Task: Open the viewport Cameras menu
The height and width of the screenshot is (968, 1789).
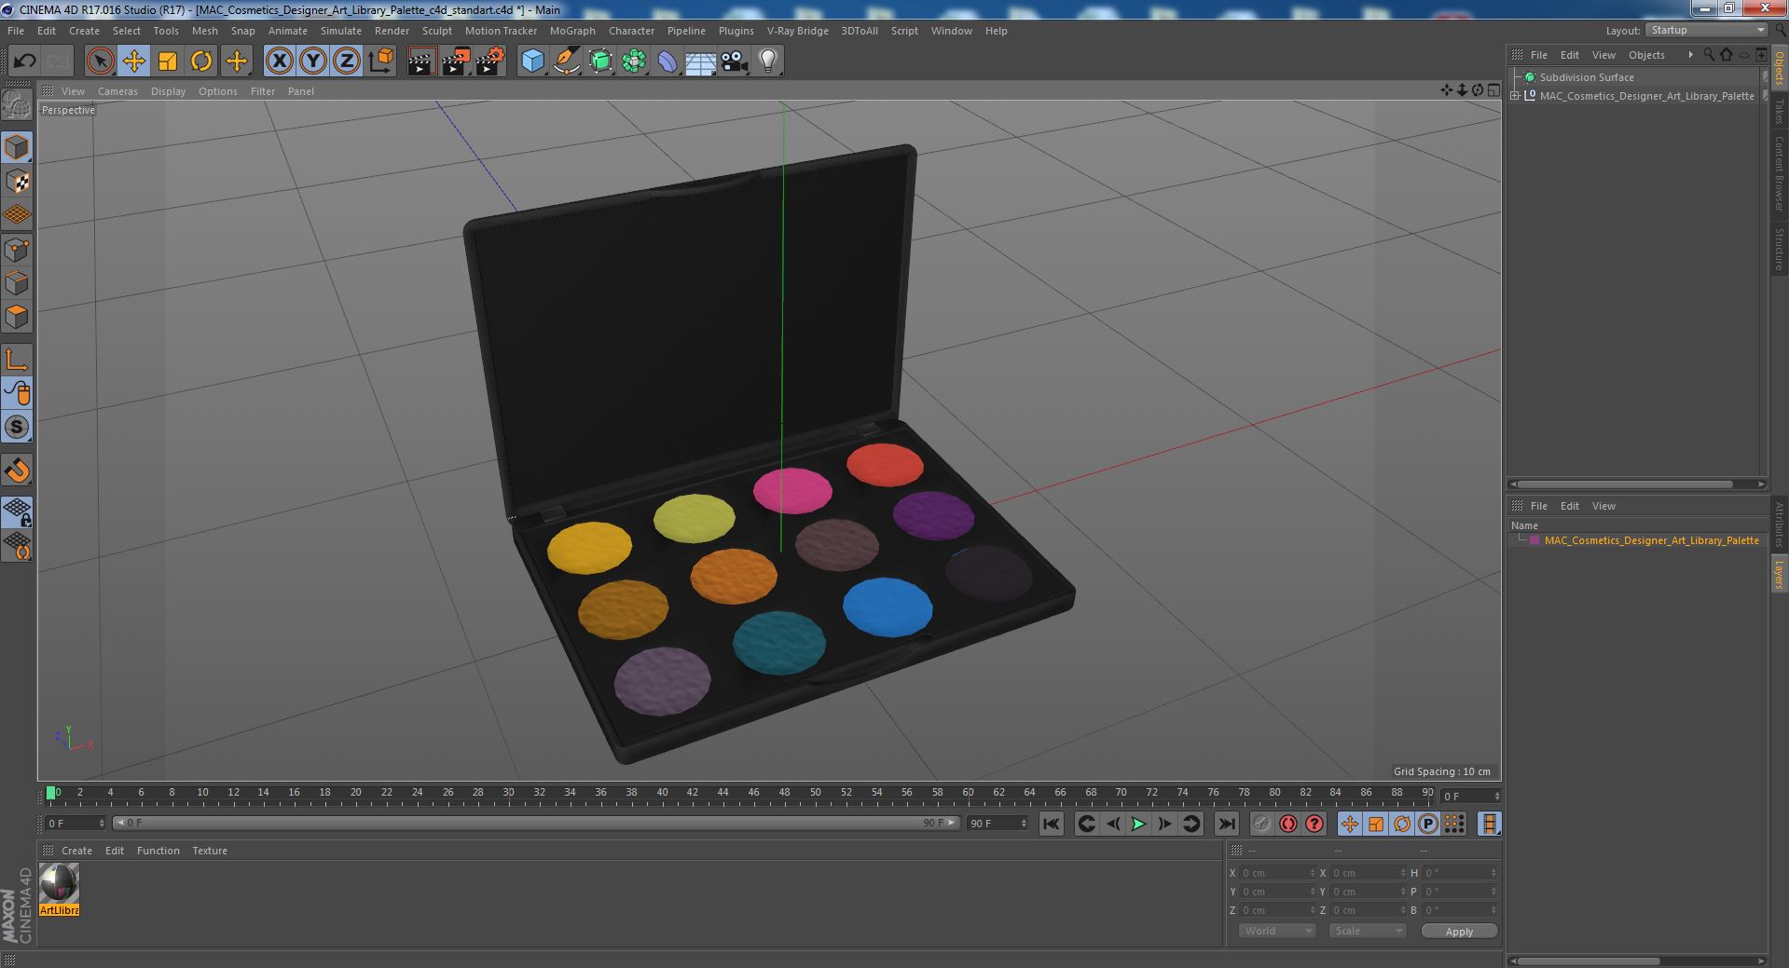Action: [x=117, y=91]
